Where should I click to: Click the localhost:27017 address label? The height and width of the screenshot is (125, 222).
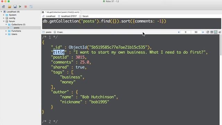point(69,16)
